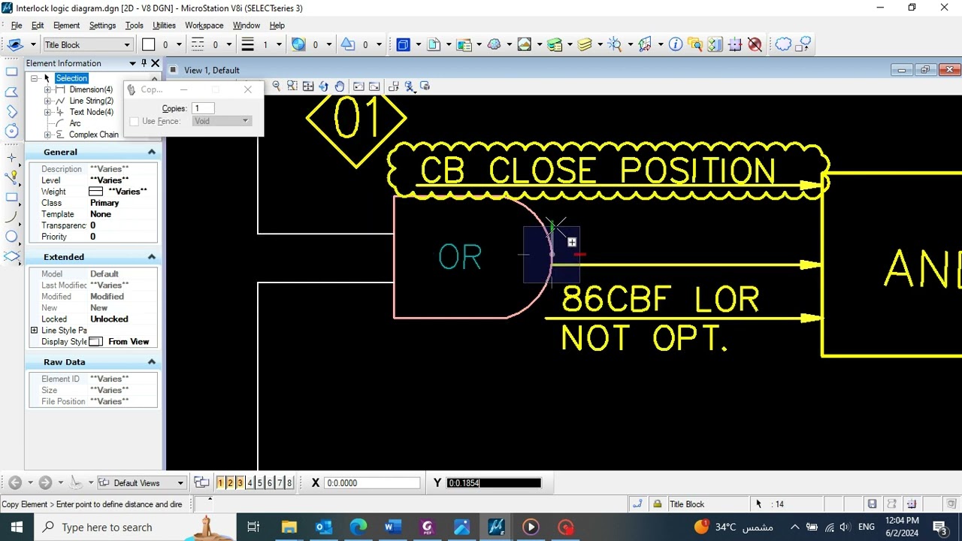Click the transparency globe icon

[299, 45]
